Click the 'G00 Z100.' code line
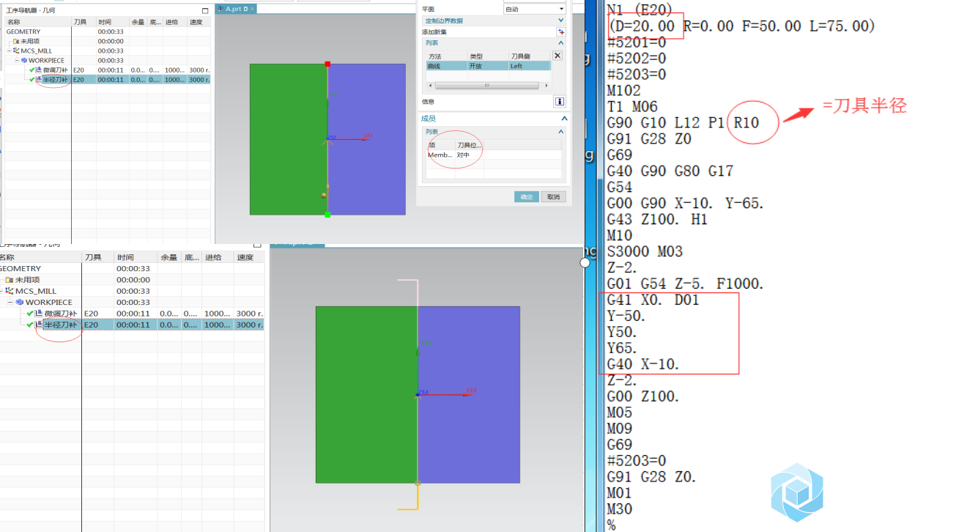978x532 pixels. pyautogui.click(x=644, y=396)
